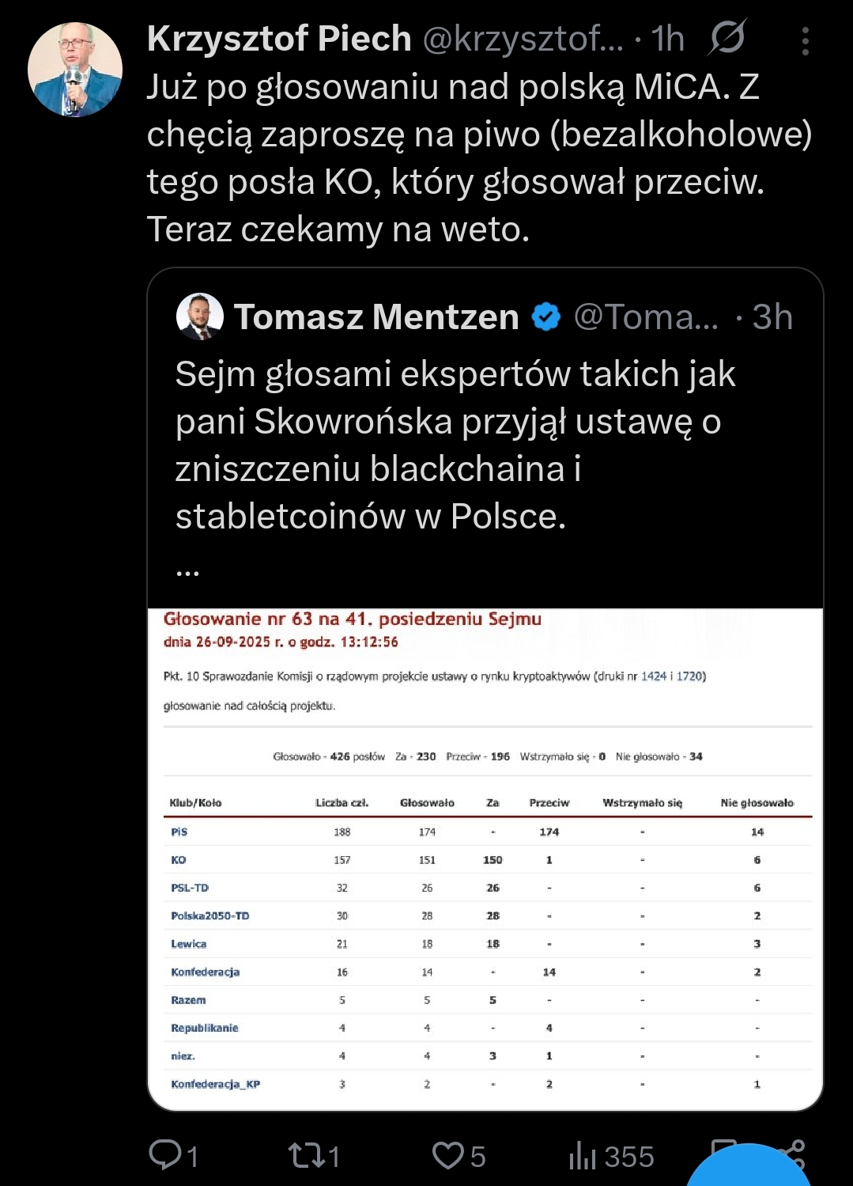Open the reply icon on the tweet

164,1155
